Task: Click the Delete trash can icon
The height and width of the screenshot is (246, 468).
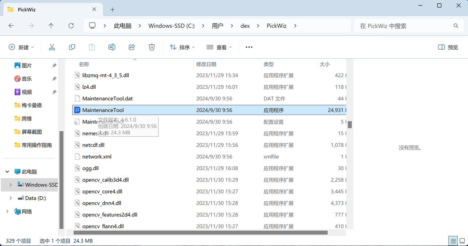Action: pos(152,47)
